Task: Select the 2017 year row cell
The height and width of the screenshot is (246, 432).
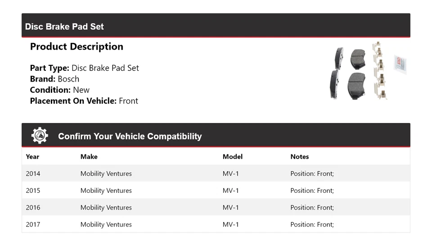Action: pyautogui.click(x=33, y=224)
